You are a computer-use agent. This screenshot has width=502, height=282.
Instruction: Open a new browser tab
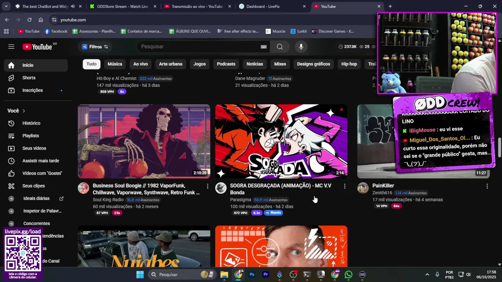(x=390, y=6)
